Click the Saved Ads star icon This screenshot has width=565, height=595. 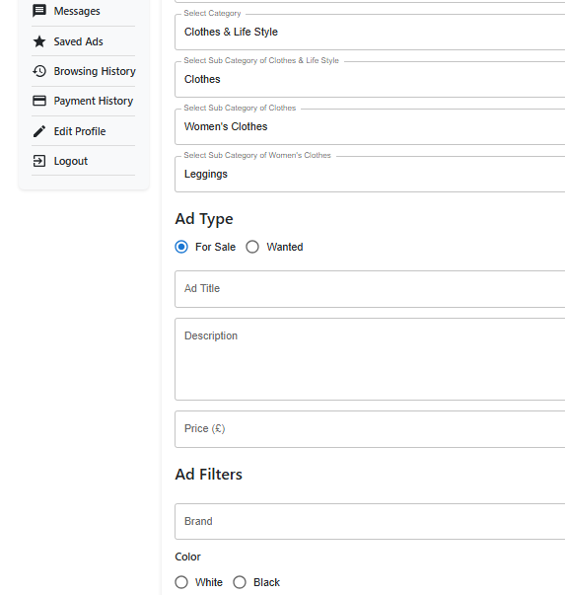coord(39,41)
